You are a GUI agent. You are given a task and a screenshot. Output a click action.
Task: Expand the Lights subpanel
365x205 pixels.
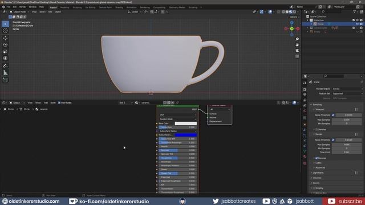[x=318, y=163]
